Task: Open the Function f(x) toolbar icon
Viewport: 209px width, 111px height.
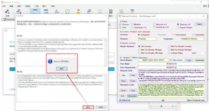Action: (57, 12)
